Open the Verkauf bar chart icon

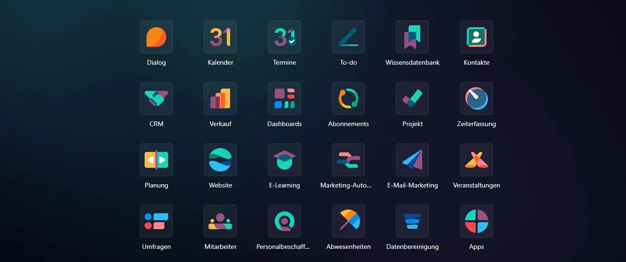click(x=220, y=98)
